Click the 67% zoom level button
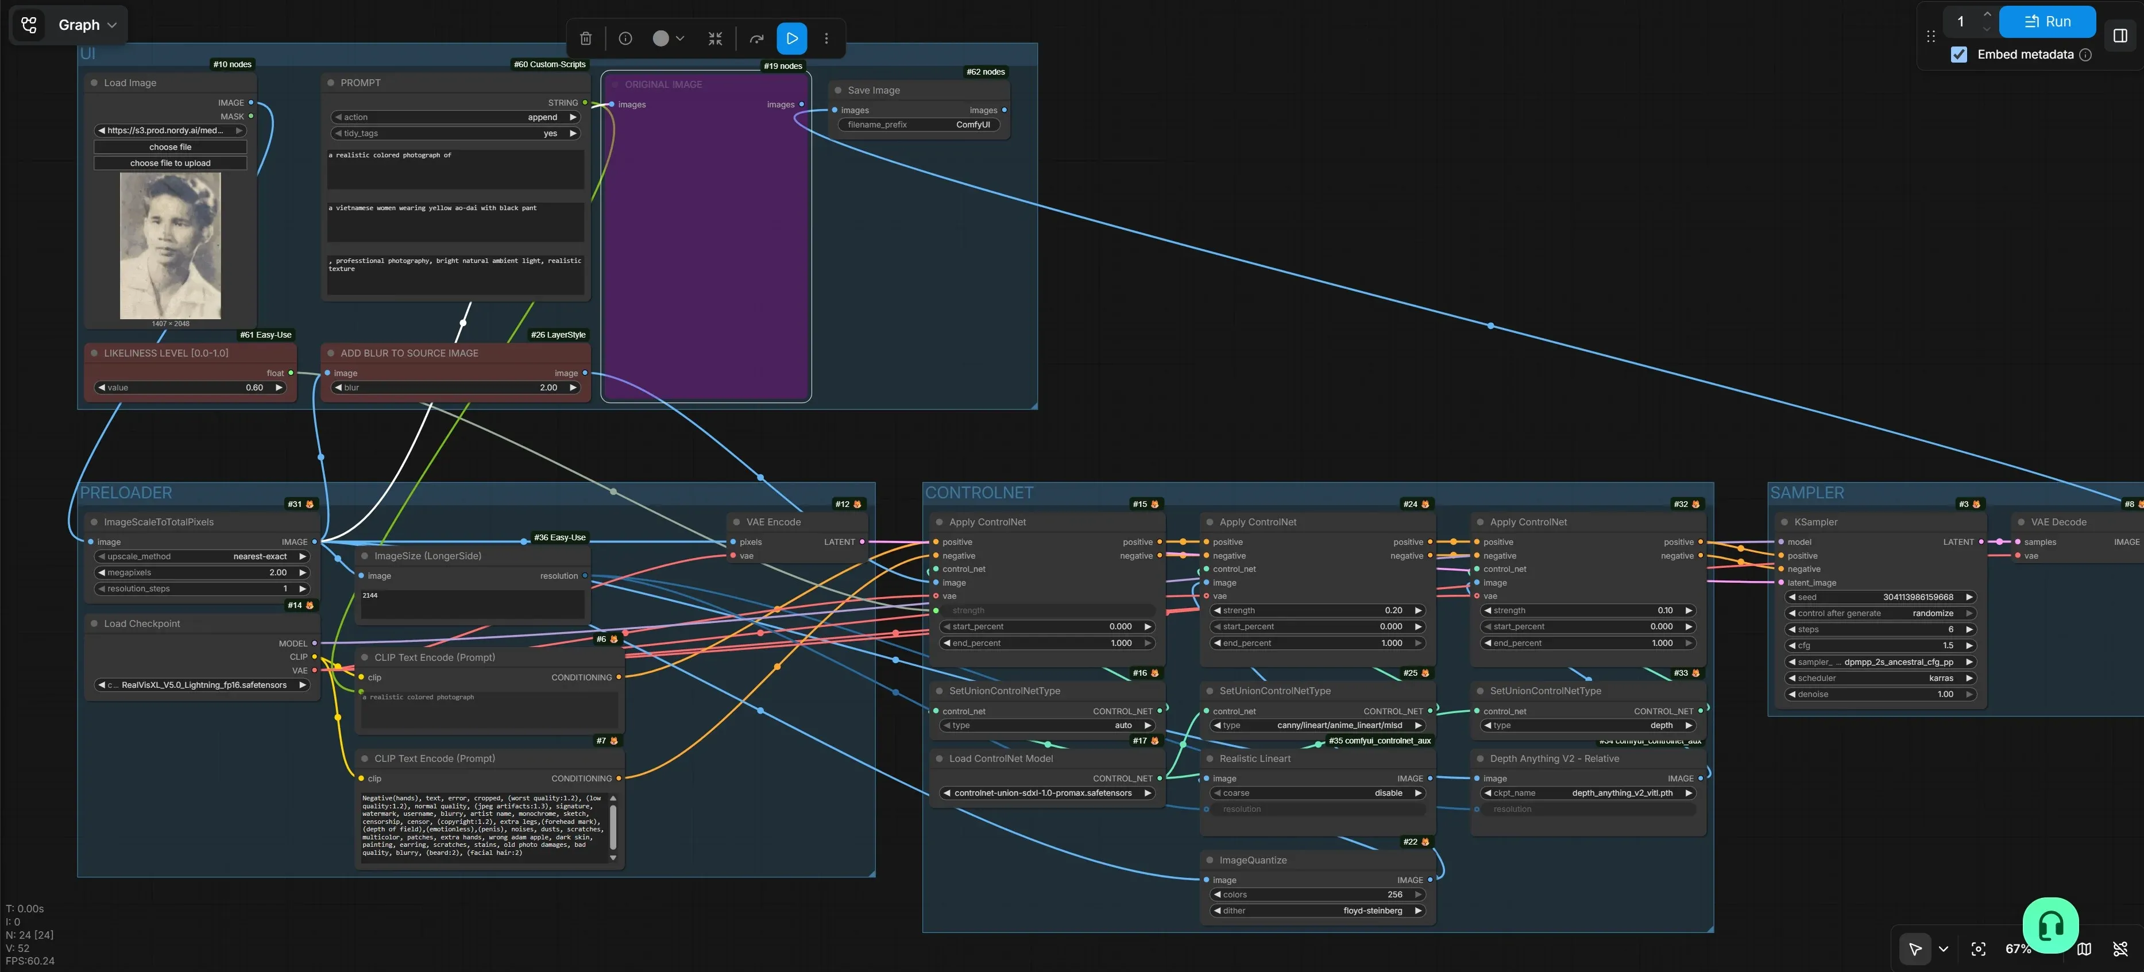The width and height of the screenshot is (2144, 972). [2018, 948]
